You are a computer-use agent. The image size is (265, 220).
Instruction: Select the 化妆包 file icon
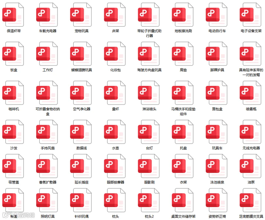point(115,54)
